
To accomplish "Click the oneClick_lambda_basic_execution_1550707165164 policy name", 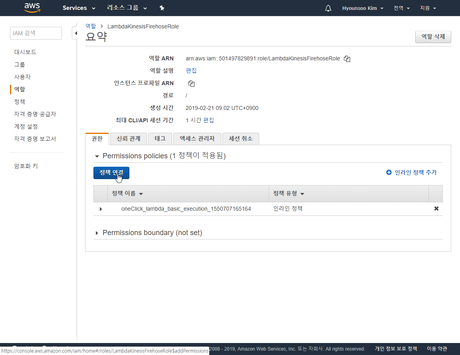I will (186, 209).
